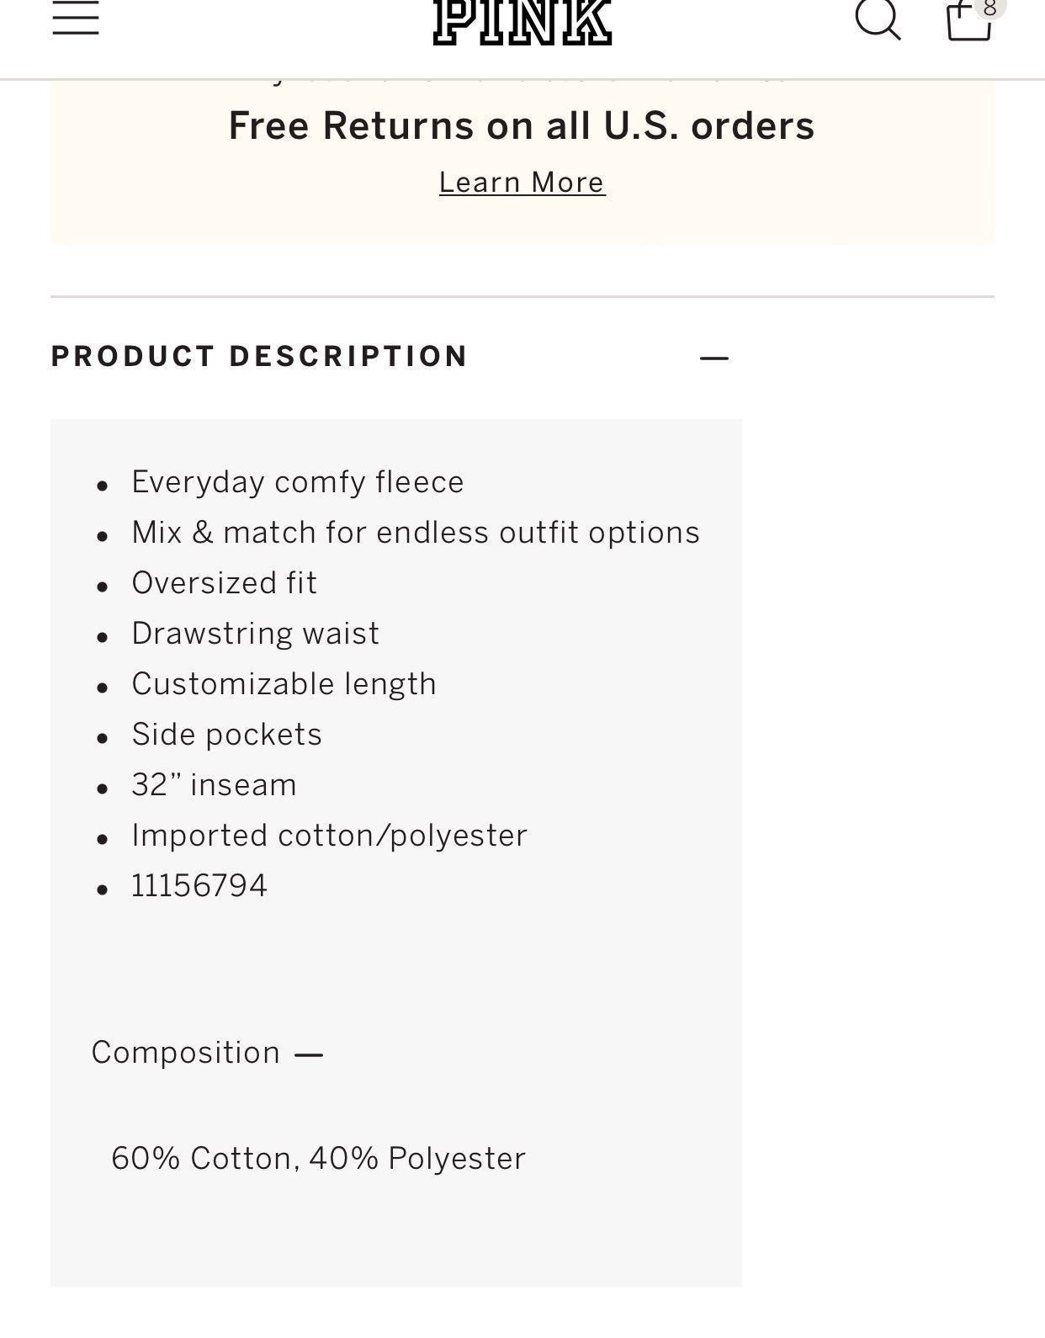1045x1338 pixels.
Task: Click the PRODUCT DESCRIPTION heading
Action: tap(259, 356)
